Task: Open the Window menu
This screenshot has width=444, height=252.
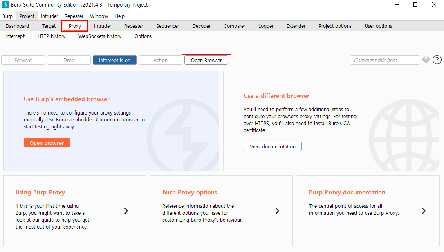Action: (x=99, y=16)
